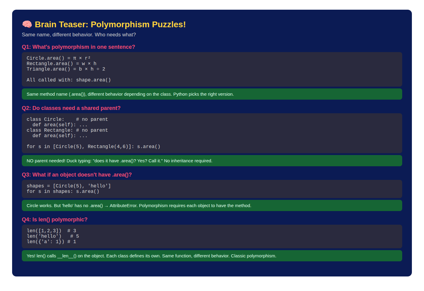Click the green answer mentioning AttributeError
Image resolution: width=424 pixels, height=291 pixels.
212,206
